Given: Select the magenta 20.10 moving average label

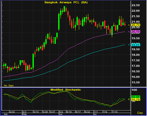Looking at the screenshot, I should (x=136, y=32).
